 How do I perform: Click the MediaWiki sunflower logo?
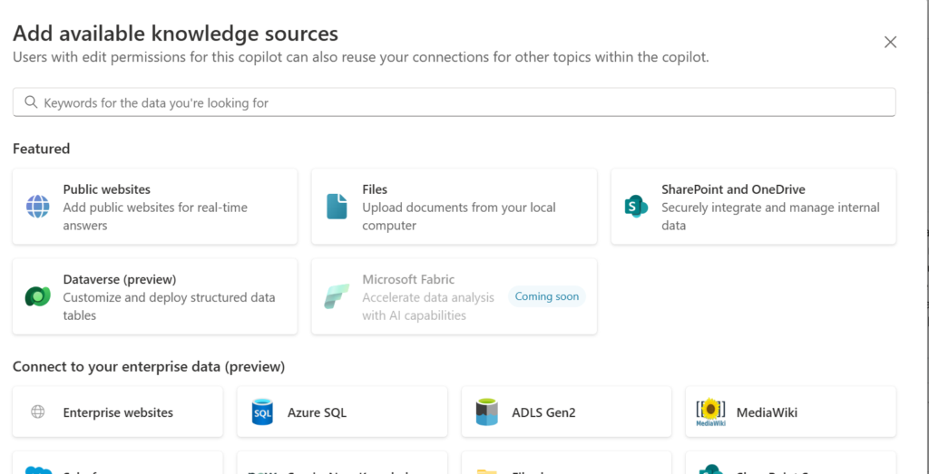click(711, 412)
